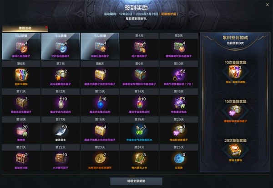Viewport: 273px width, 188px height.
Task: Close the 签到奖励 window
Action: [x=268, y=5]
